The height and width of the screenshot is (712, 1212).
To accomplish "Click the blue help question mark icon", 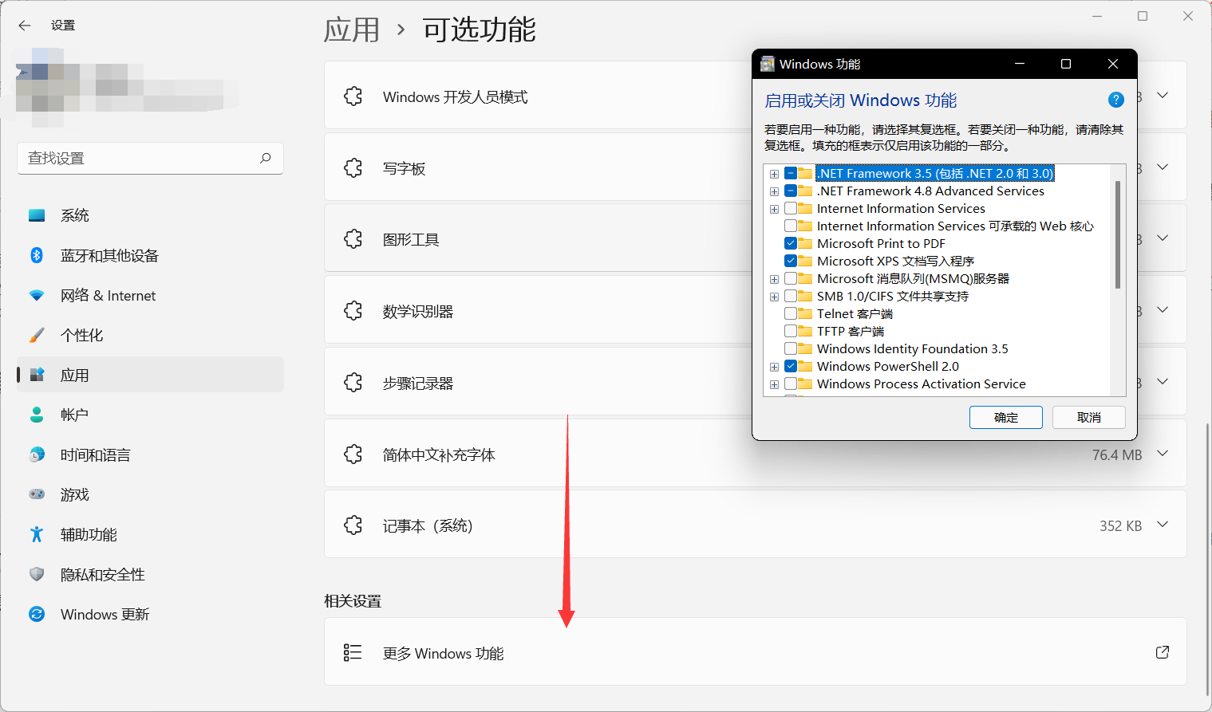I will (x=1116, y=100).
